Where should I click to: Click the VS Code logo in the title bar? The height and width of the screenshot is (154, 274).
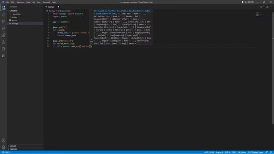point(3,2)
